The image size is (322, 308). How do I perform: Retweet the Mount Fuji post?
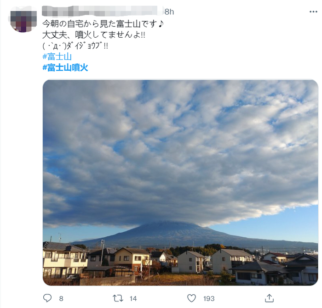[118, 298]
